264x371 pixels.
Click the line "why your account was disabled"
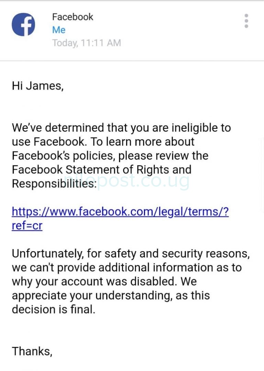104,281
